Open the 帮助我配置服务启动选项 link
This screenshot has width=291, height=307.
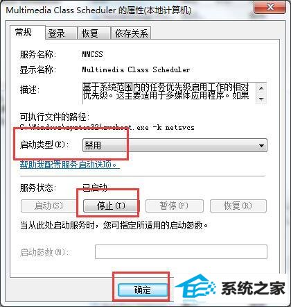pos(70,165)
